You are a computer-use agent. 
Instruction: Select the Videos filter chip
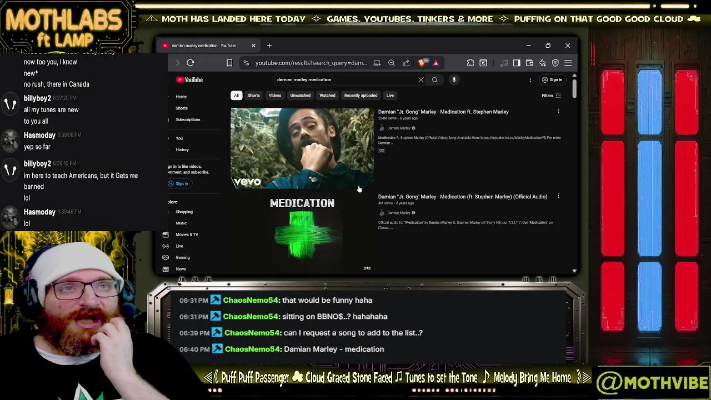click(x=275, y=96)
